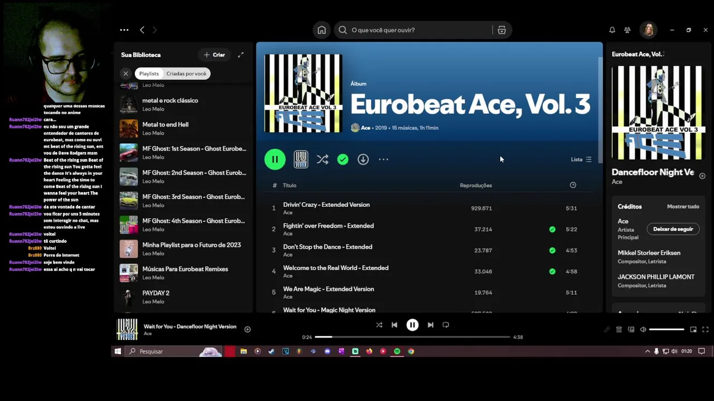Toggle saved check for Don't Stop the Dance

tap(552, 250)
